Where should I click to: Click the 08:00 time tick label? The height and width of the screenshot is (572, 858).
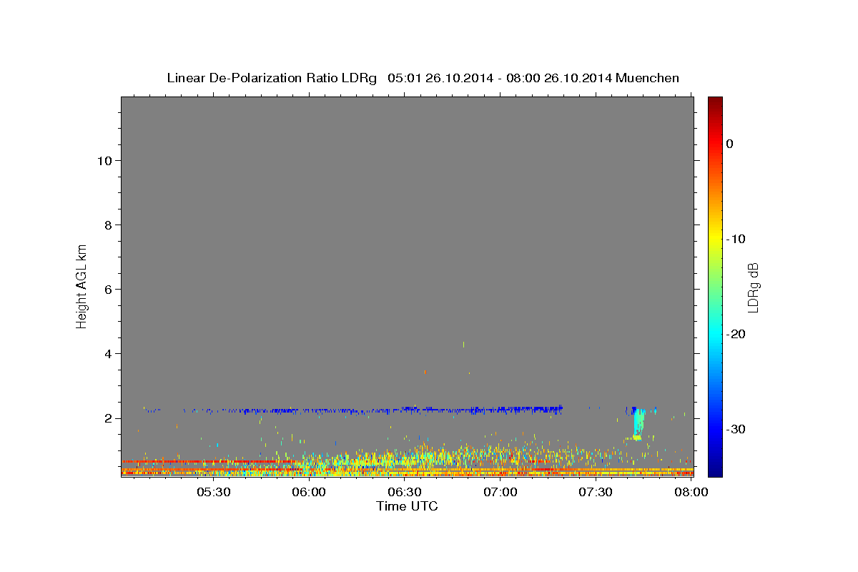(x=691, y=493)
